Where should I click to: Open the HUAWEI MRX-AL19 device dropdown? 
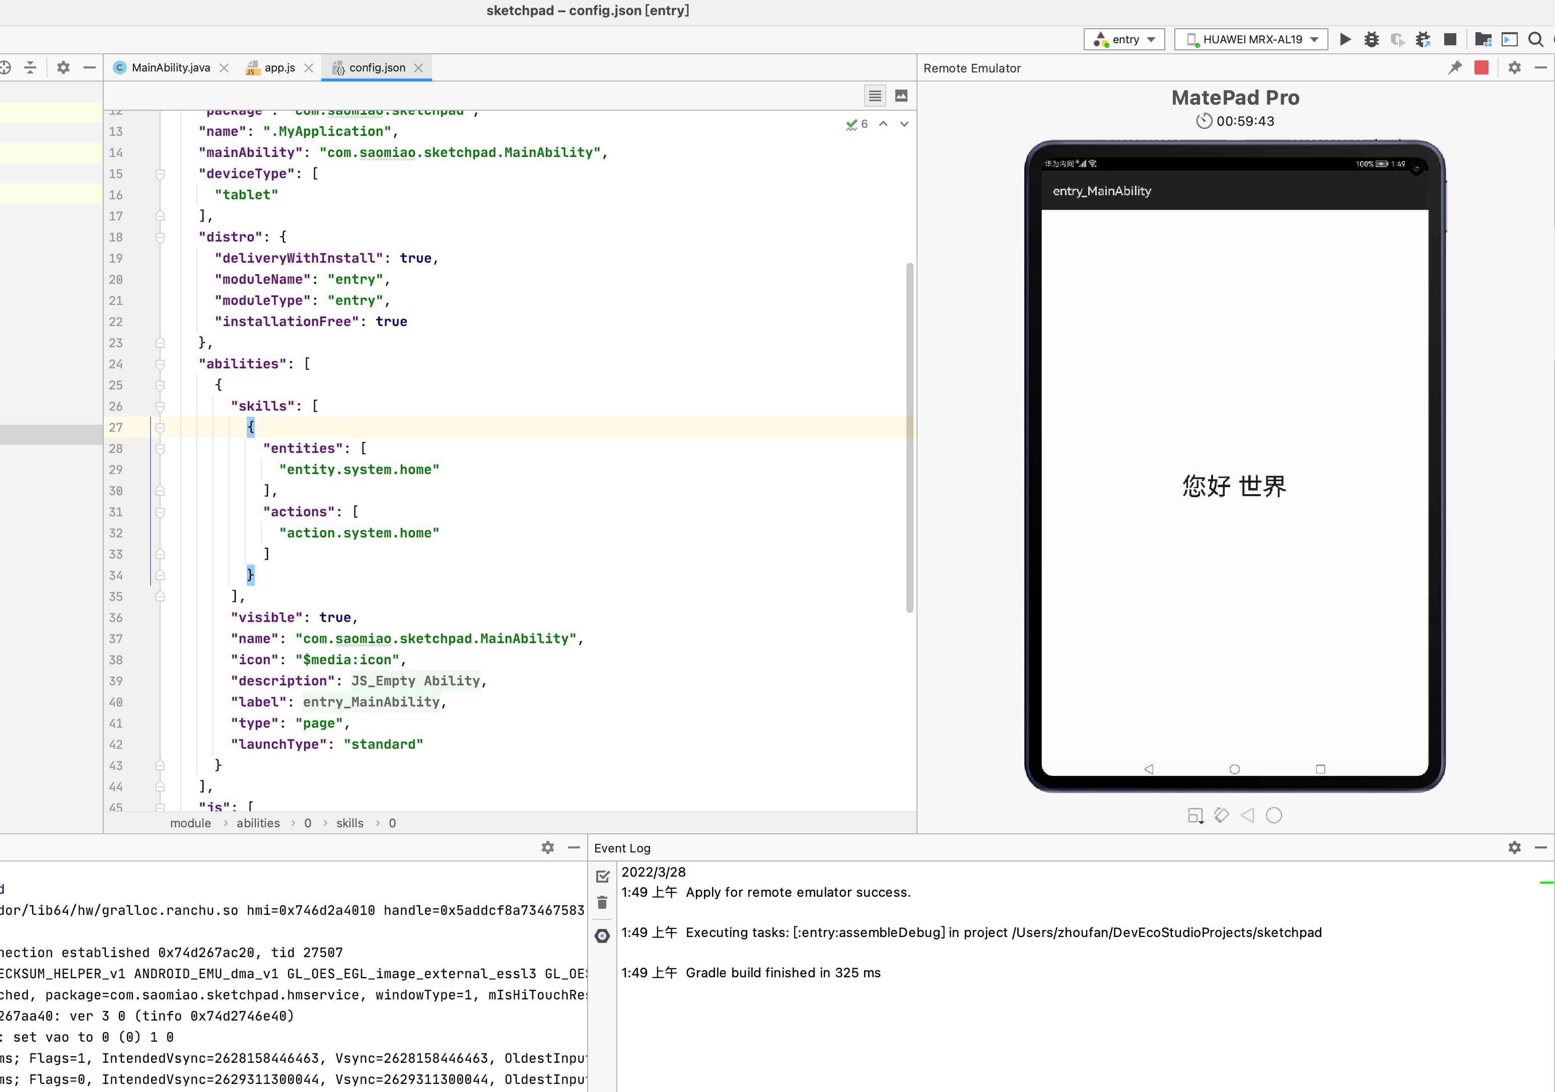pos(1251,39)
